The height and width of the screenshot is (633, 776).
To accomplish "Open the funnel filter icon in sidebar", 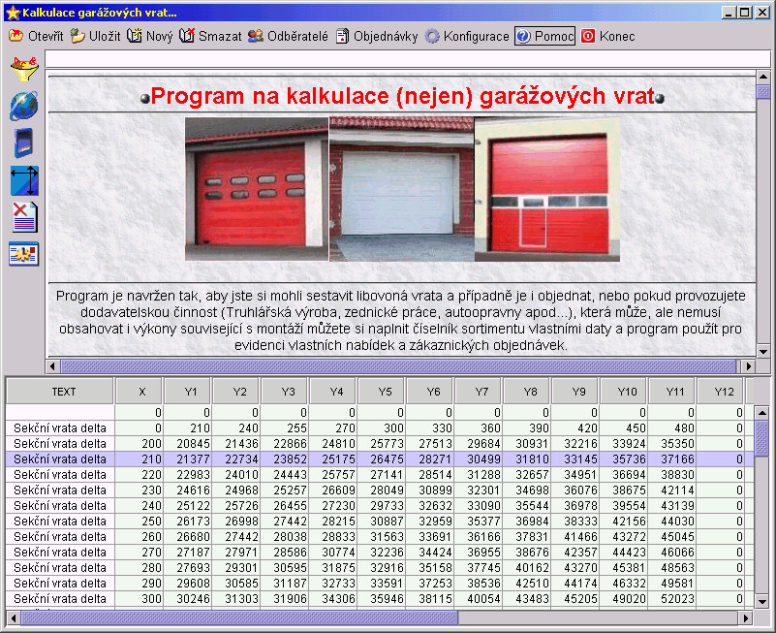I will tap(24, 69).
